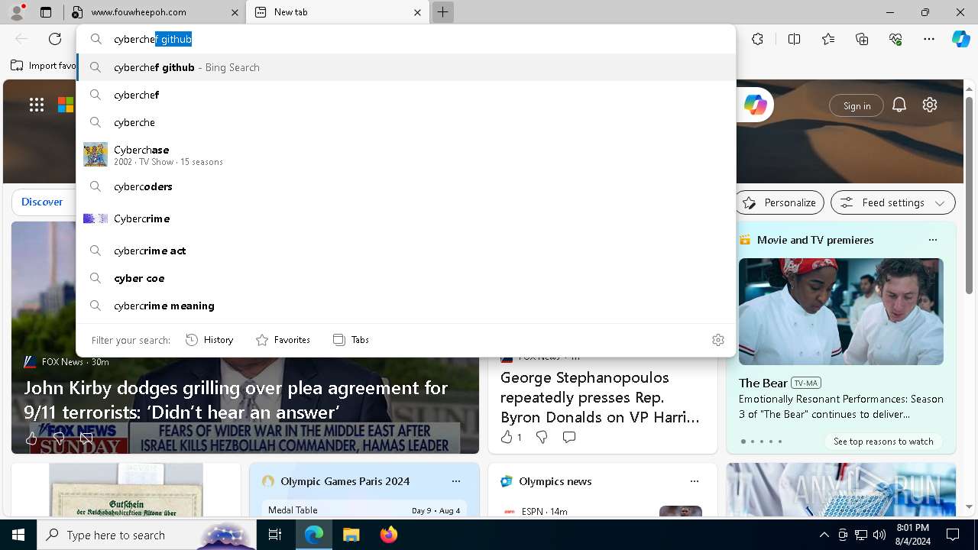Filter search by History

[x=209, y=340]
